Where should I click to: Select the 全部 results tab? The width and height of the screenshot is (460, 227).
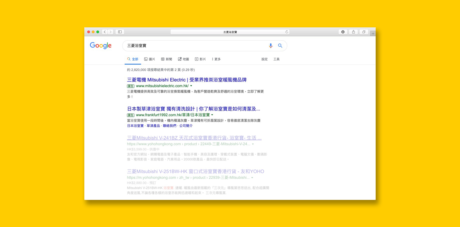(x=133, y=59)
